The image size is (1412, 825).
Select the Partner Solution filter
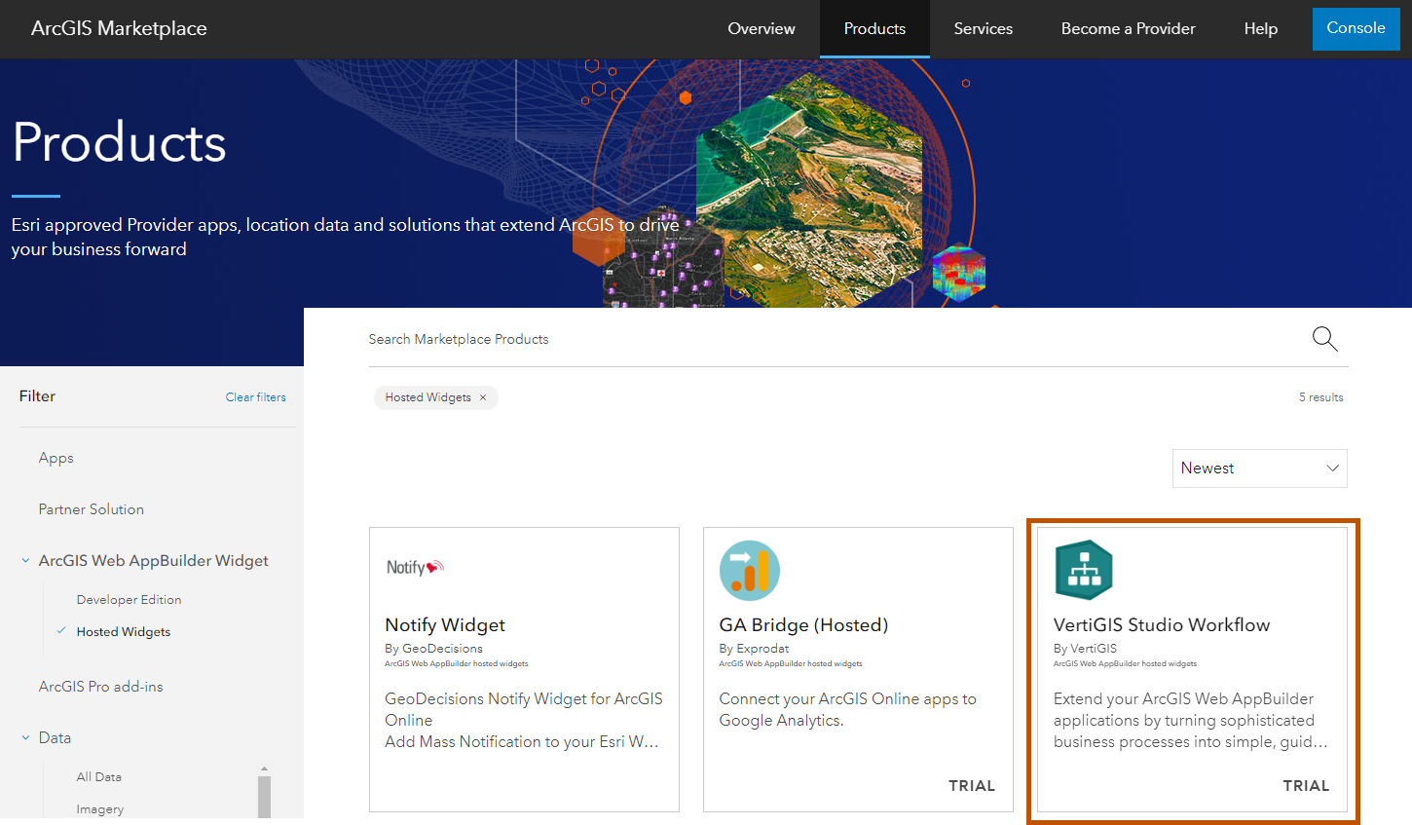(91, 508)
